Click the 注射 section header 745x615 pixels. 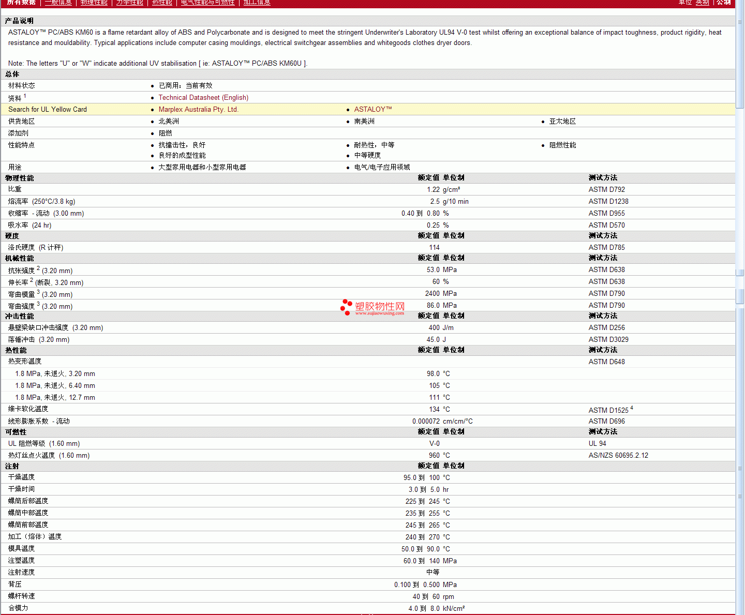(12, 466)
